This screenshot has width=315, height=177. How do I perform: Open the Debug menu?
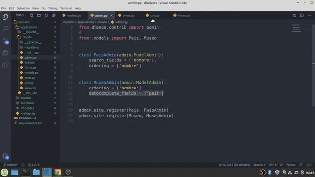tap(53, 8)
